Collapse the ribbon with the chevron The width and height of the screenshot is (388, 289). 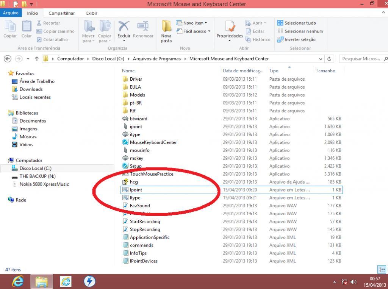coord(383,12)
